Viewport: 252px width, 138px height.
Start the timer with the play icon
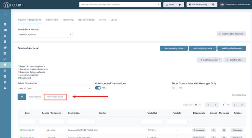point(180,4)
